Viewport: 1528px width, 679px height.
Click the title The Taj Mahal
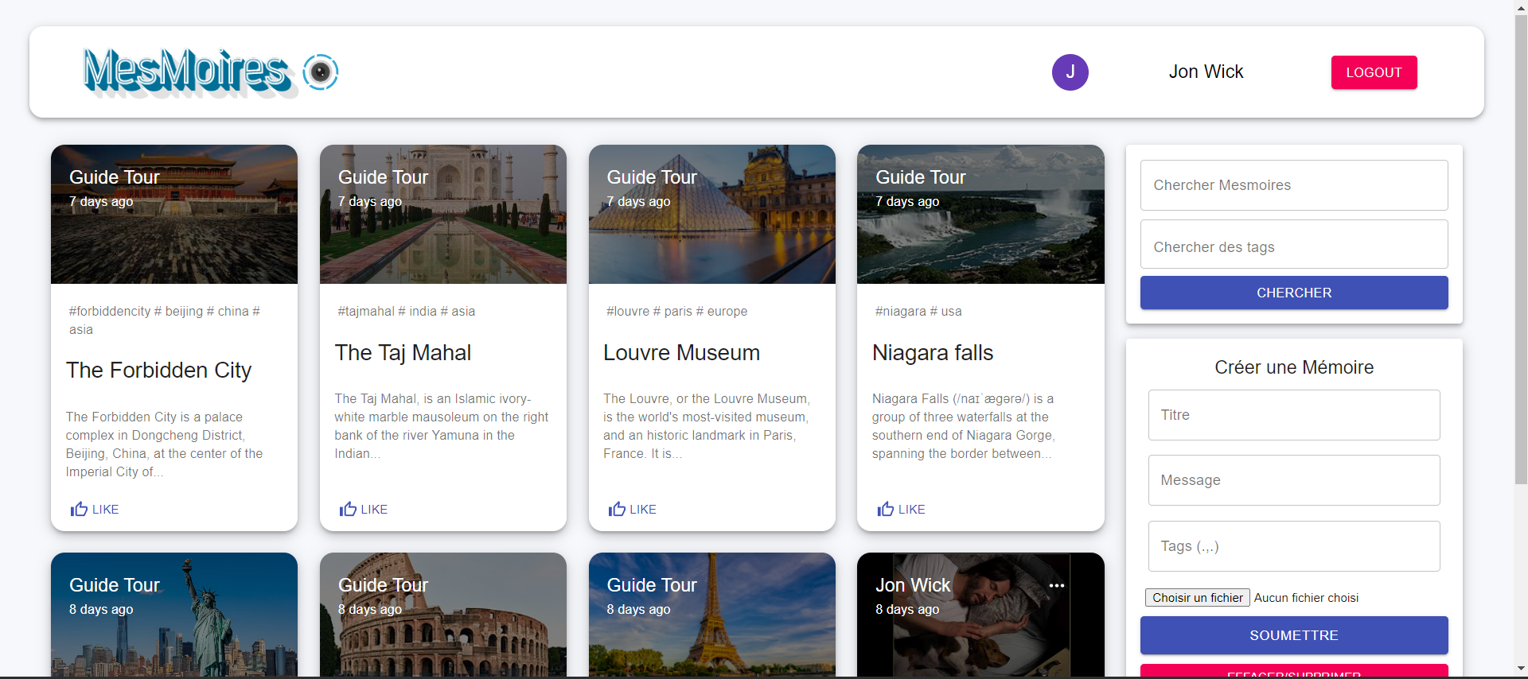coord(403,353)
